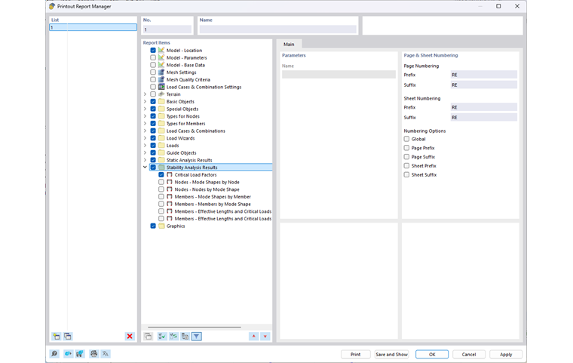Collapse the Stability Analysis Results node
This screenshot has width=573, height=363.
pyautogui.click(x=145, y=168)
